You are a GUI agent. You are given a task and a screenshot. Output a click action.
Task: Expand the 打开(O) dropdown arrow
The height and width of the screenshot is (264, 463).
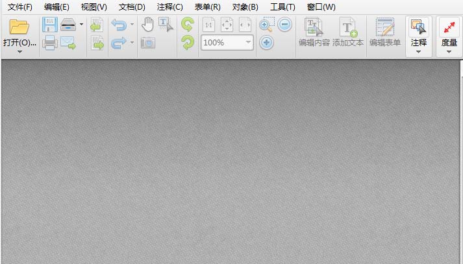[x=19, y=52]
